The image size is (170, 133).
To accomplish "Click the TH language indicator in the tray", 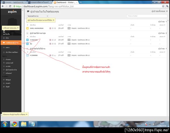I will click(x=137, y=124).
